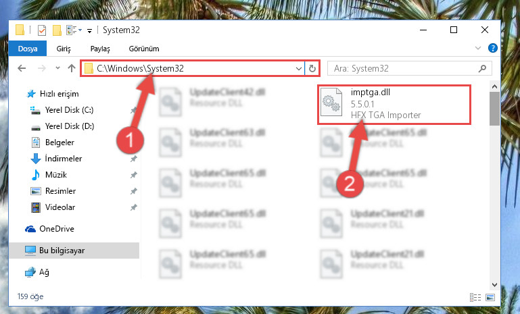520x314 pixels.
Task: Switch to large thumbnails view icon
Action: 490,297
